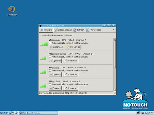Click the Wicd window title bar icon
The height and width of the screenshot is (115, 154).
[x=40, y=25]
